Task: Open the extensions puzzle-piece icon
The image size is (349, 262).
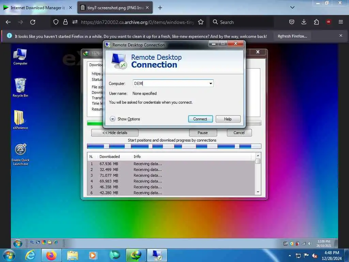Action: [316, 22]
